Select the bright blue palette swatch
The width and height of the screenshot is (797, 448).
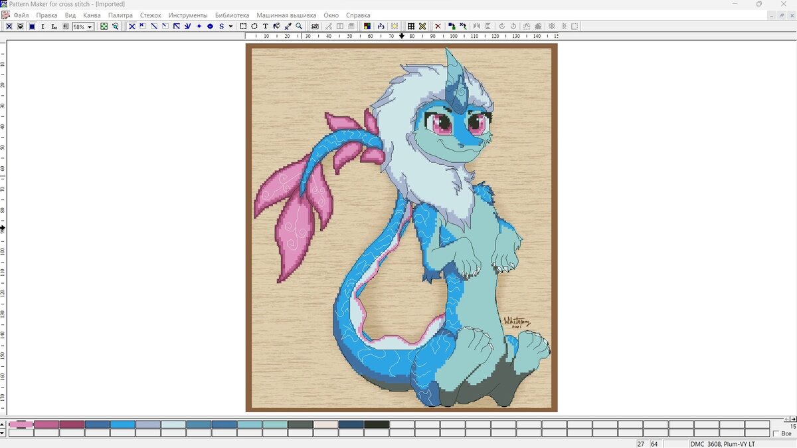123,424
